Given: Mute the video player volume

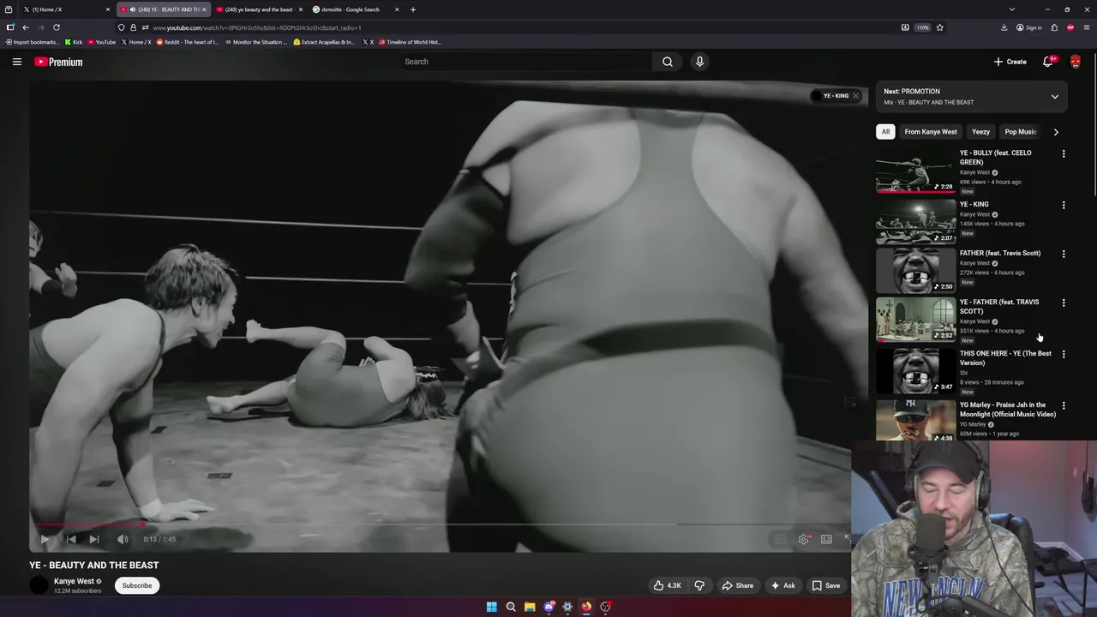Looking at the screenshot, I should click(123, 539).
